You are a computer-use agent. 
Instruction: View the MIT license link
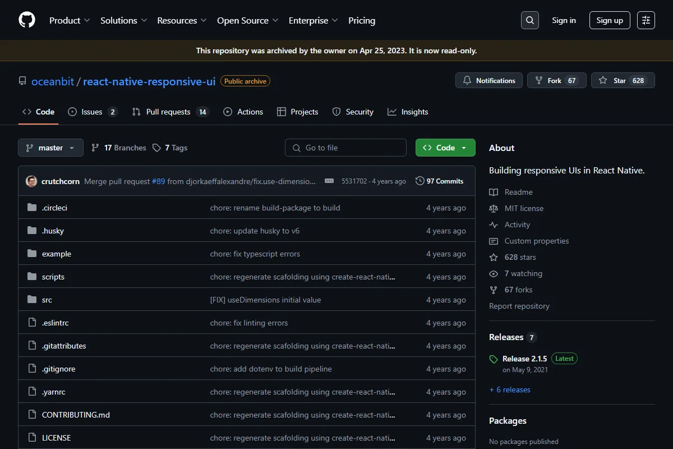pyautogui.click(x=524, y=208)
